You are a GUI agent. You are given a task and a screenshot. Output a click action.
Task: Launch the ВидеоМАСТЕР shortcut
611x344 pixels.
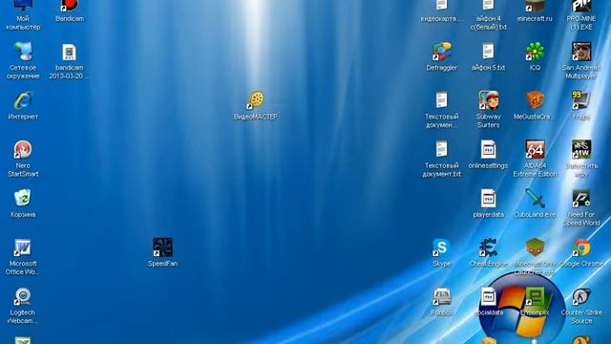pos(256,100)
